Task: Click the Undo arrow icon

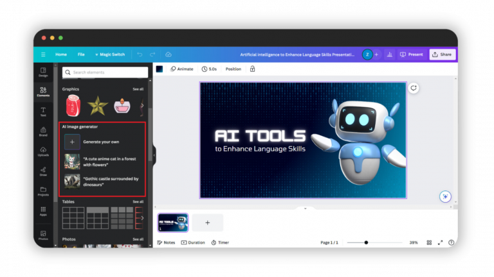Action: (140, 55)
